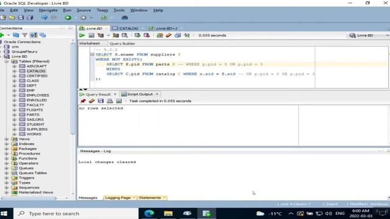This screenshot has height=219, width=390.
Task: Click the Find Database Object binoculars icon
Action: tap(124, 18)
